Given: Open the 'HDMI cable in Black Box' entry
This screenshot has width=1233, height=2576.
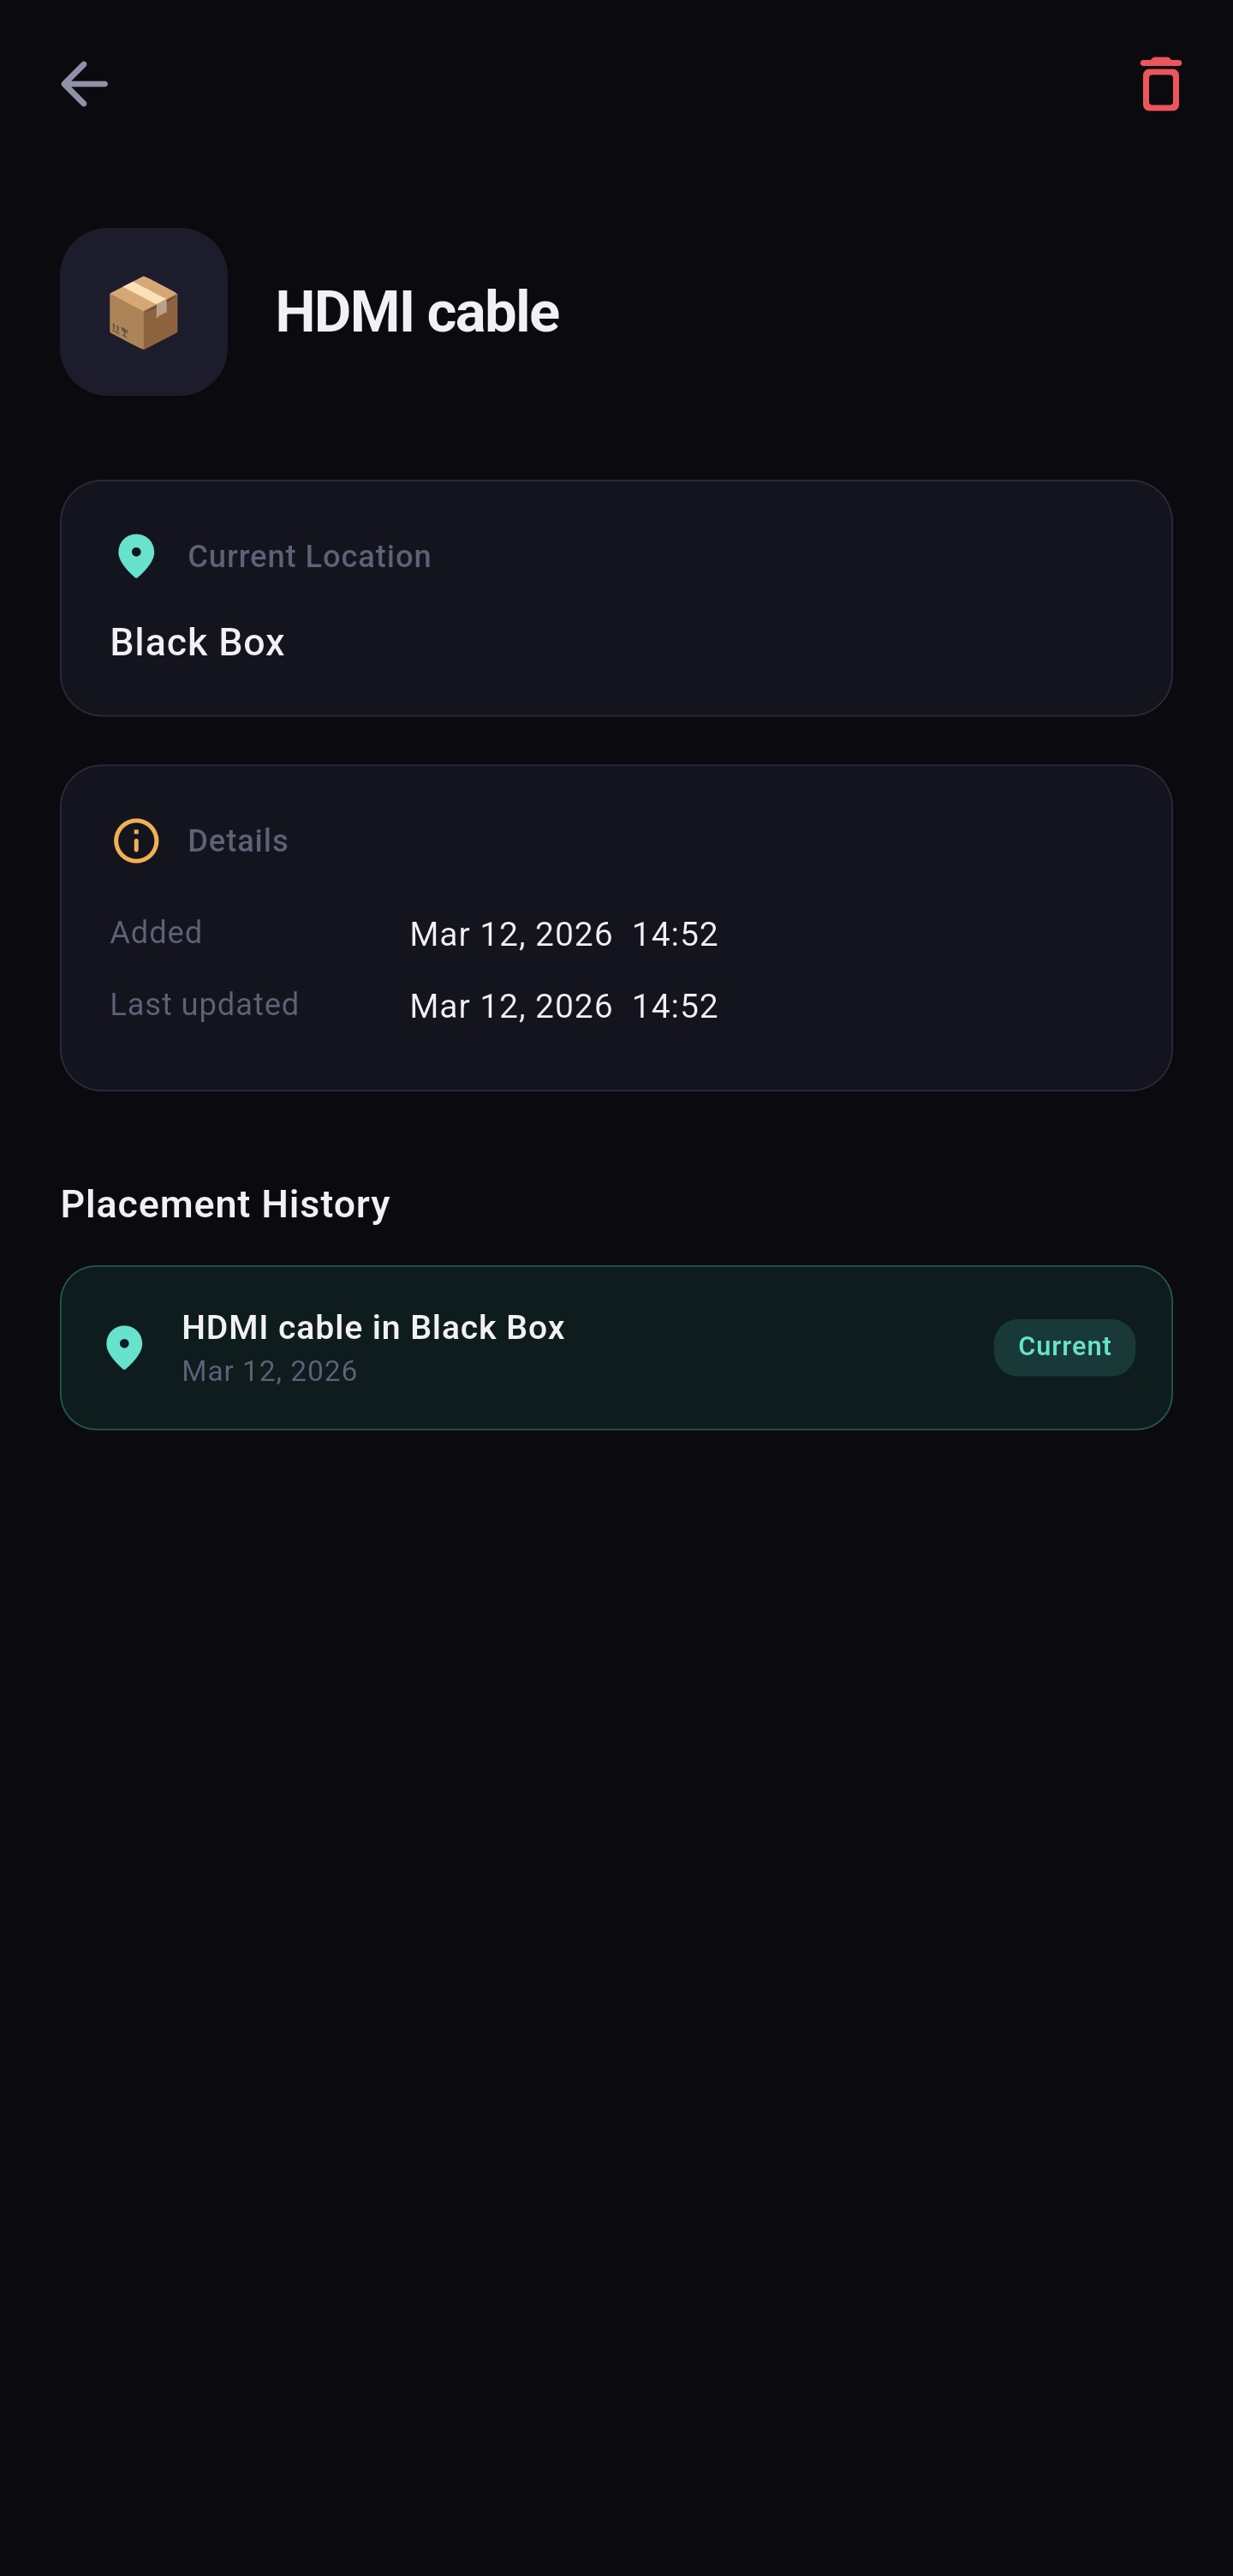Looking at the screenshot, I should (x=372, y=1327).
